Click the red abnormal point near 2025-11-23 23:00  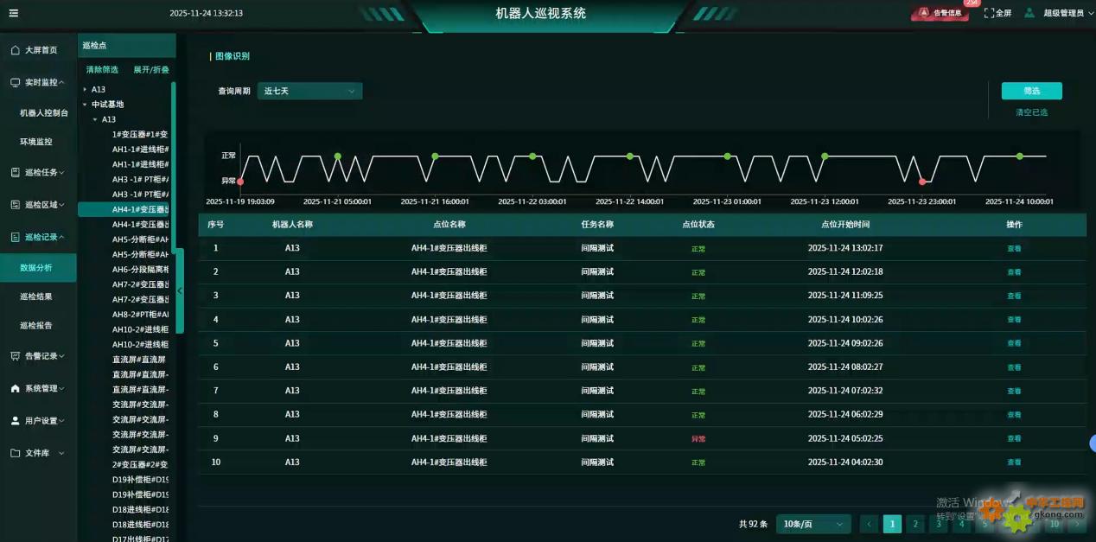(x=922, y=182)
